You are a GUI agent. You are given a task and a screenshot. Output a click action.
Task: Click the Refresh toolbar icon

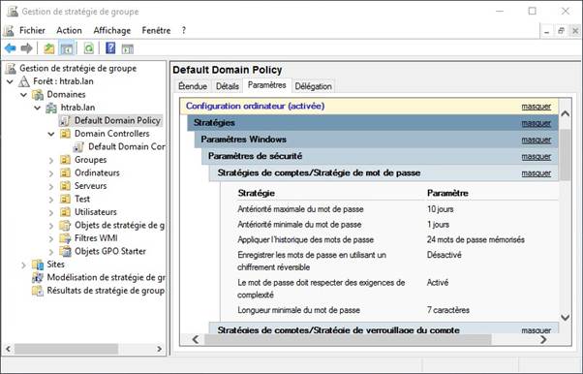click(89, 48)
